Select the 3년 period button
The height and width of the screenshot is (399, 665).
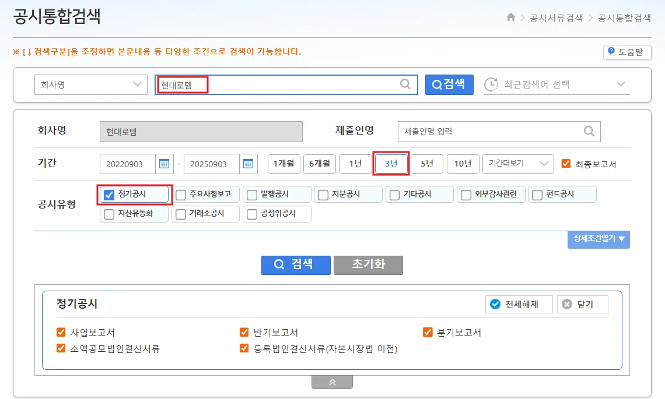pyautogui.click(x=391, y=164)
